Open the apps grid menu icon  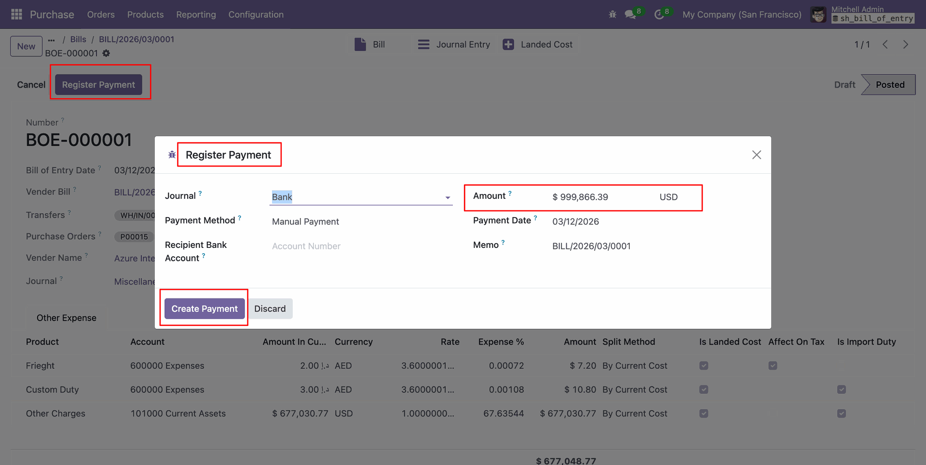click(x=16, y=14)
